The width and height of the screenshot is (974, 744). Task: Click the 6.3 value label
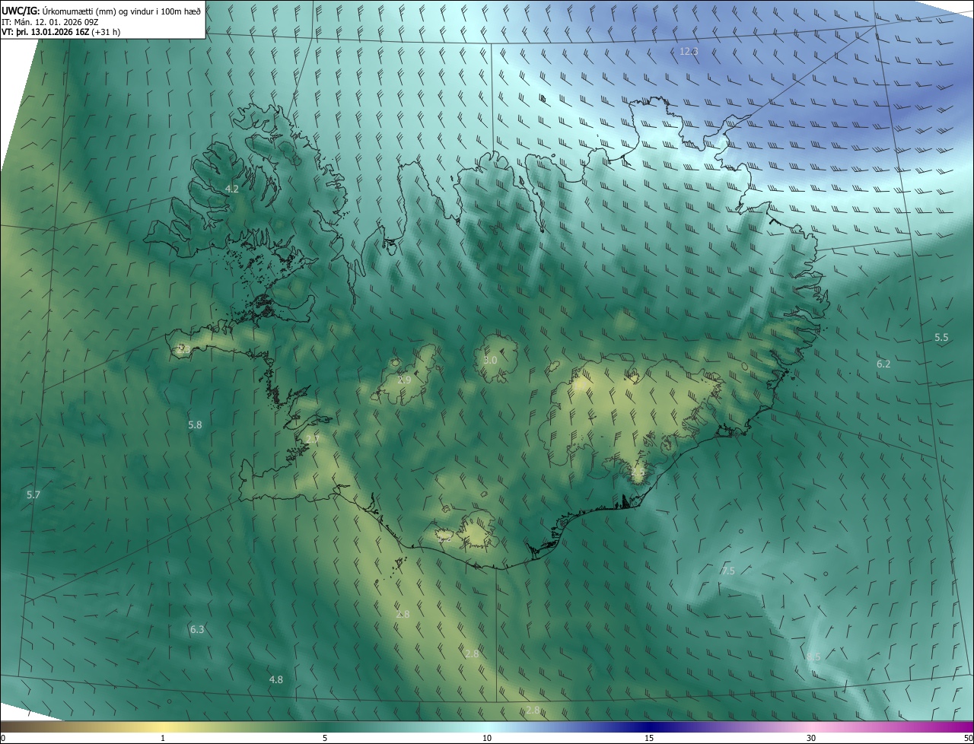[x=197, y=630]
